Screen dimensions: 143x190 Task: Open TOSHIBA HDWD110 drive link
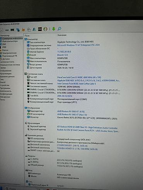(77, 149)
